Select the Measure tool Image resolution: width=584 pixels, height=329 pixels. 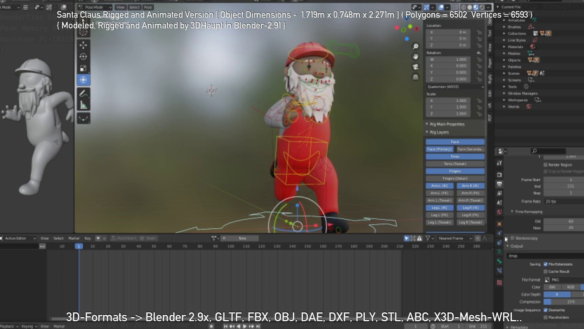pyautogui.click(x=83, y=105)
